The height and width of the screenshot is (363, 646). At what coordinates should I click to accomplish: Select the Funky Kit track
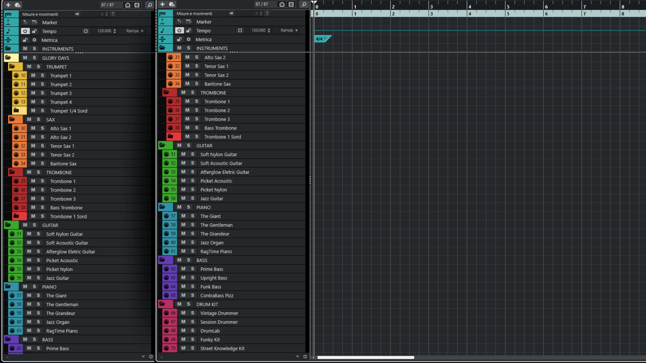(x=210, y=340)
